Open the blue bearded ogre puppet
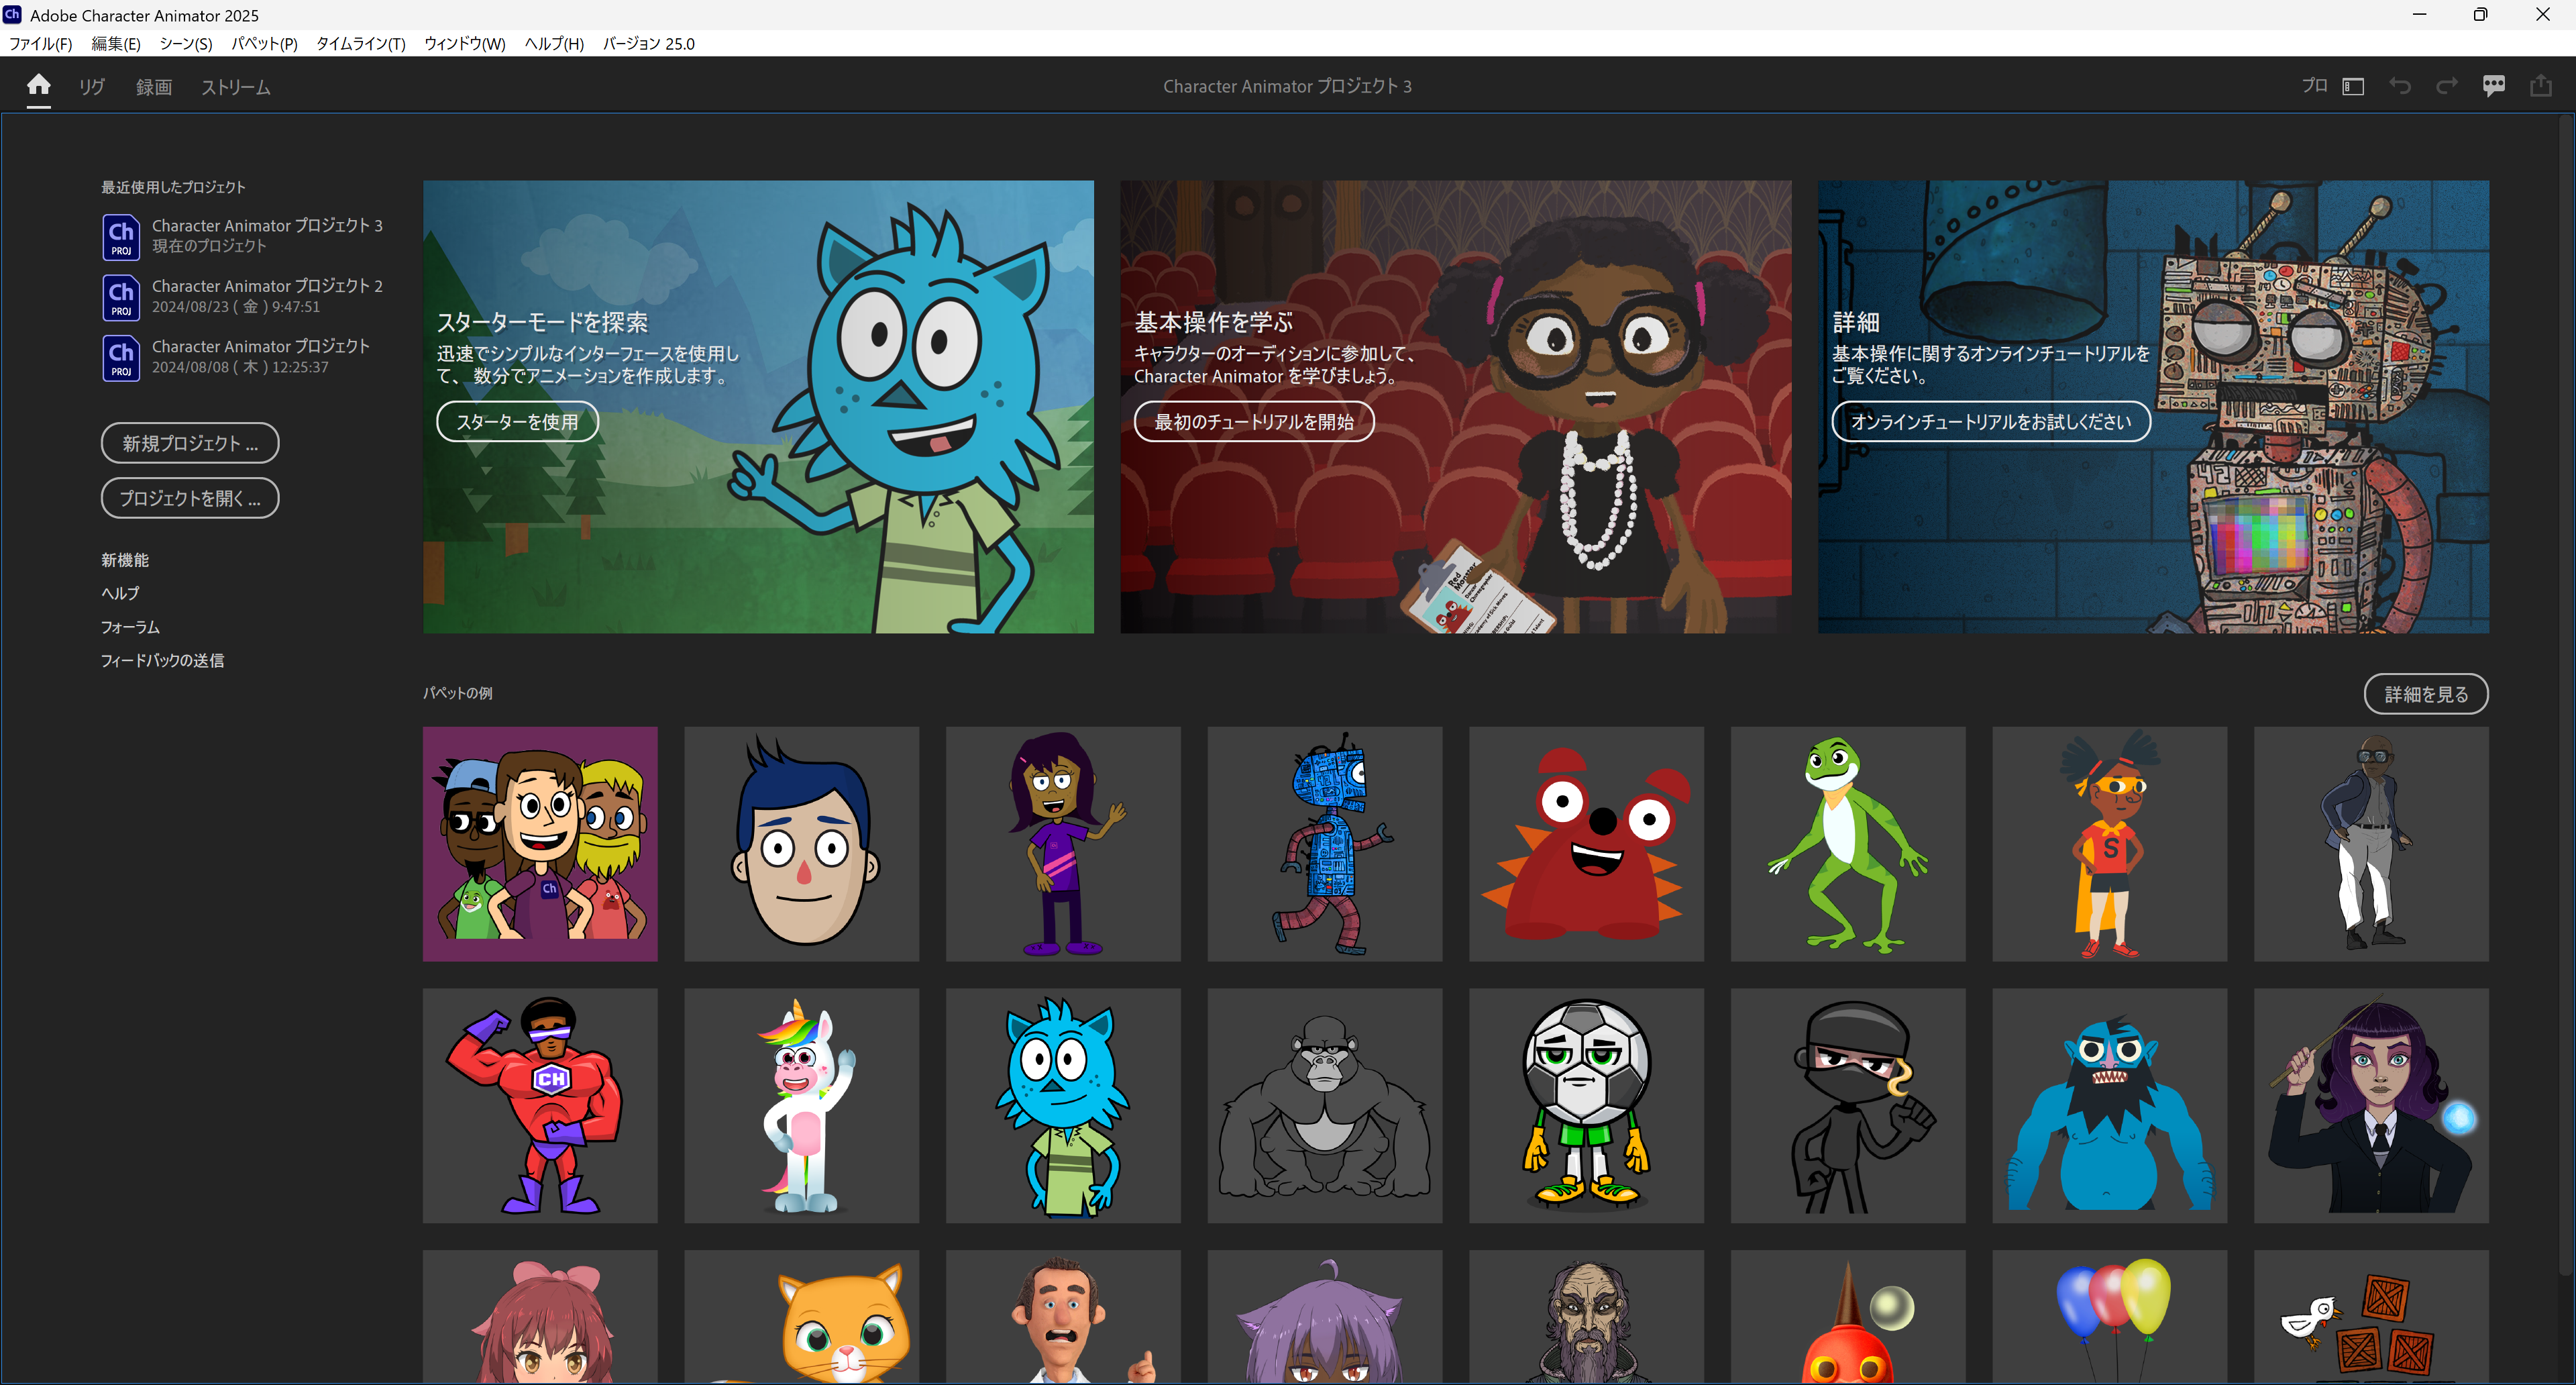The height and width of the screenshot is (1385, 2576). 2110,1106
